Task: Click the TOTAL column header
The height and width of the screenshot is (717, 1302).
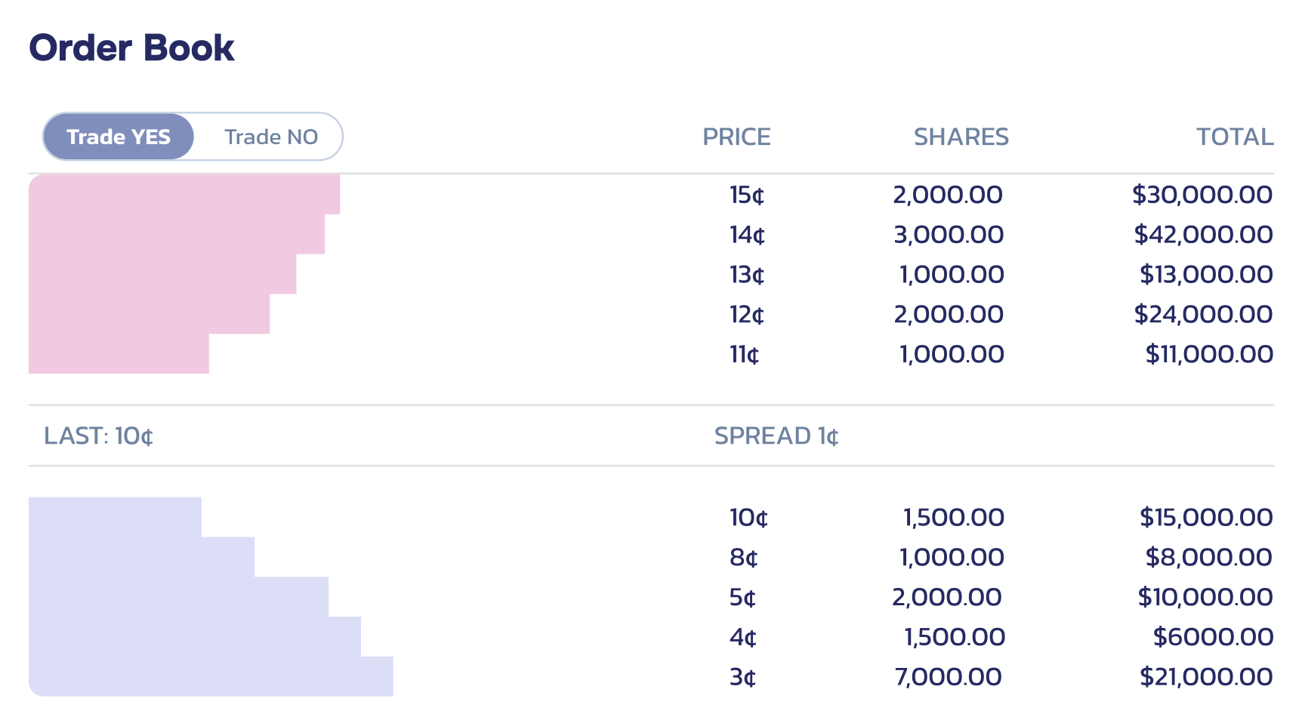Action: point(1234,137)
